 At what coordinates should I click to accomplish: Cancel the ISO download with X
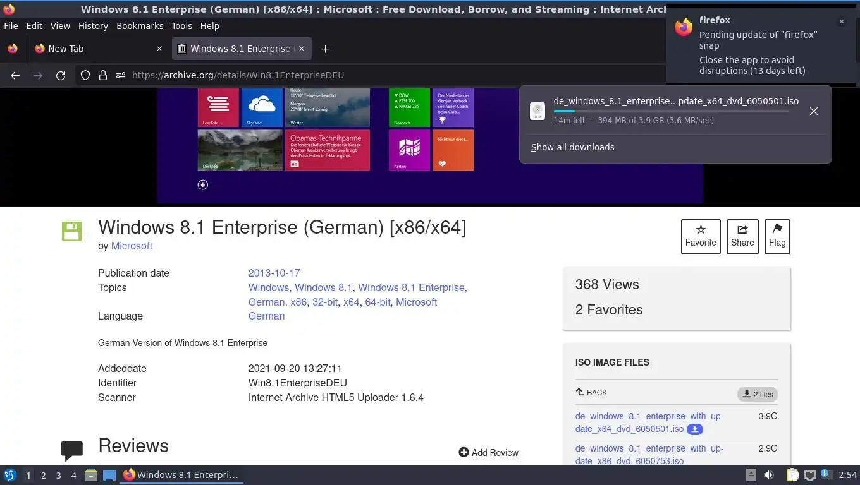(814, 111)
